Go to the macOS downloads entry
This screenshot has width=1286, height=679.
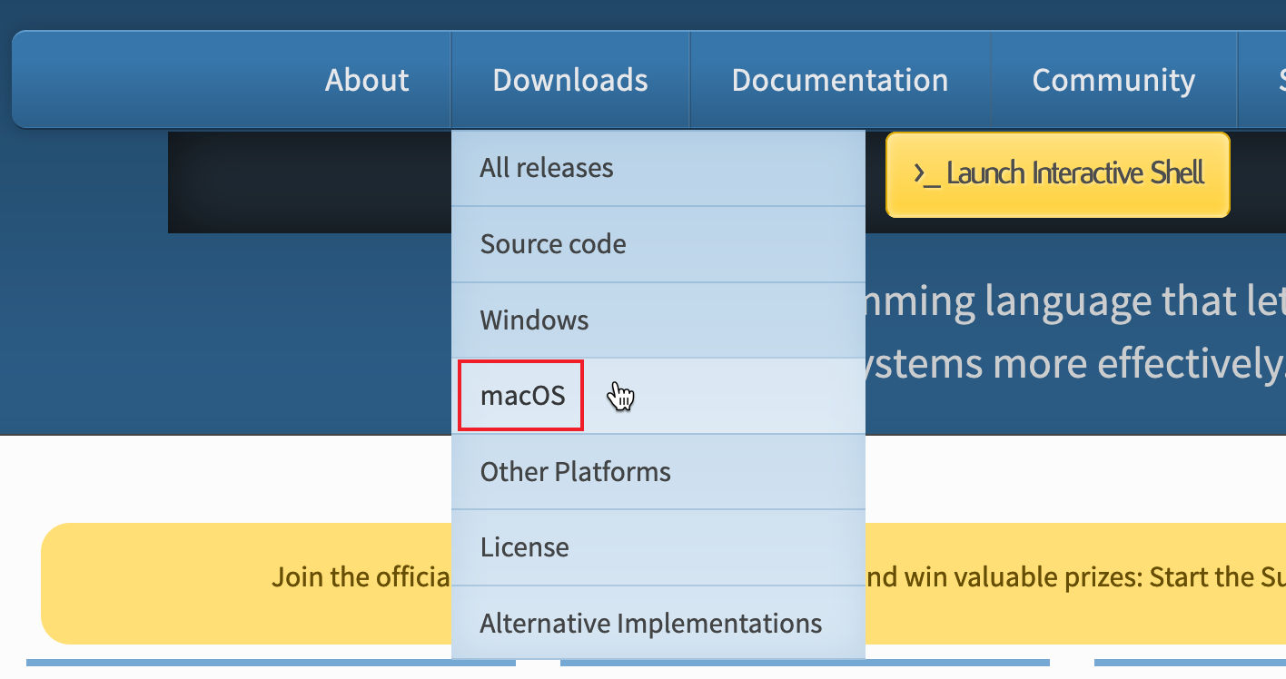[522, 396]
